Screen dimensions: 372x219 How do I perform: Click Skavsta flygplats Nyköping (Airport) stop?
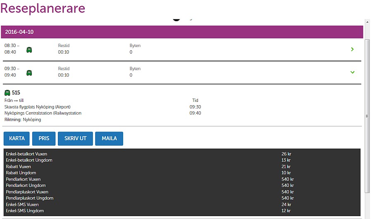38,107
